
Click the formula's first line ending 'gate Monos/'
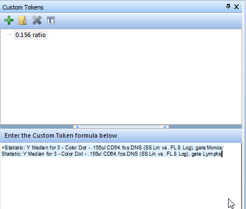click(113, 148)
